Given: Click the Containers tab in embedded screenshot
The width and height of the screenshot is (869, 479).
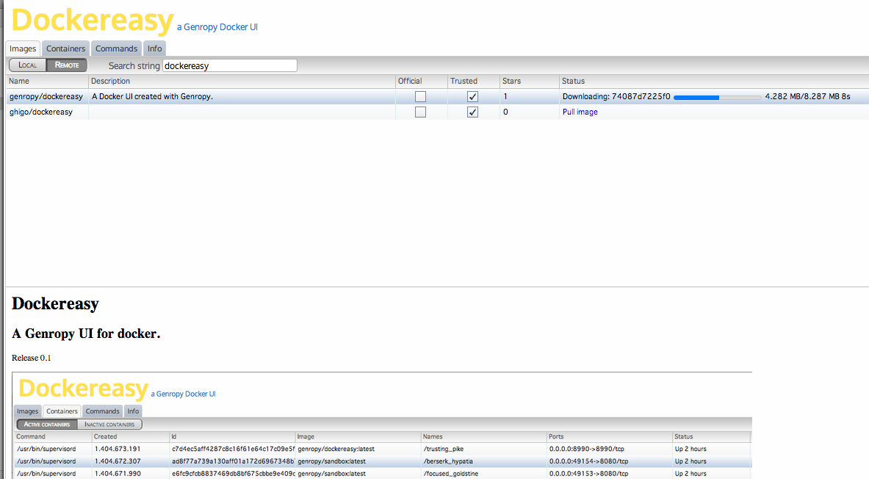Looking at the screenshot, I should [62, 411].
